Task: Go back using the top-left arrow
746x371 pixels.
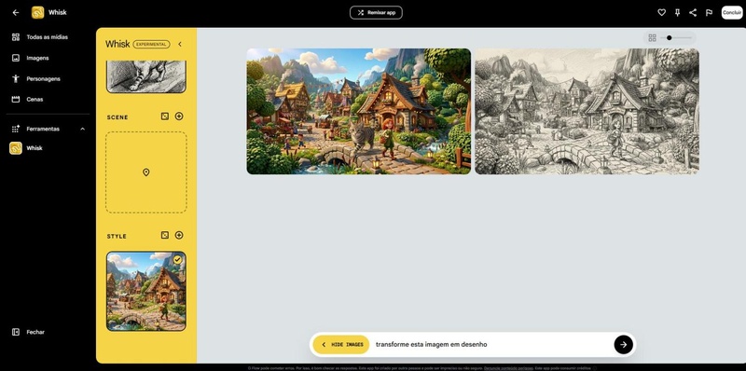Action: pyautogui.click(x=16, y=13)
